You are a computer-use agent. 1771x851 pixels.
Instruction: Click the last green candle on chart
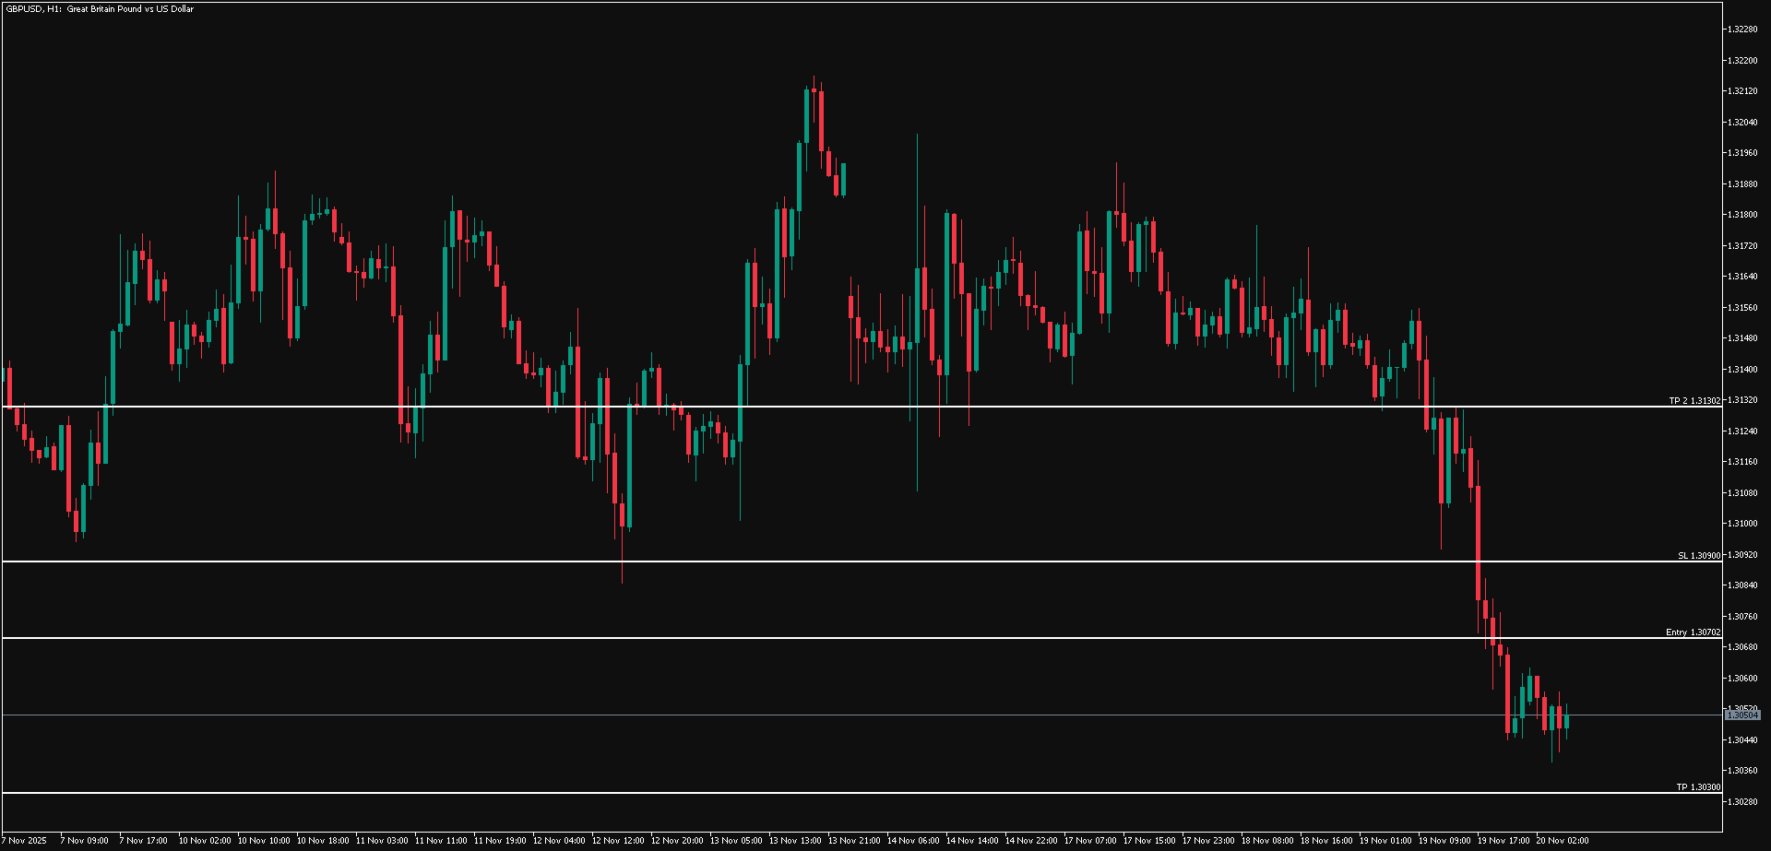(x=1566, y=721)
